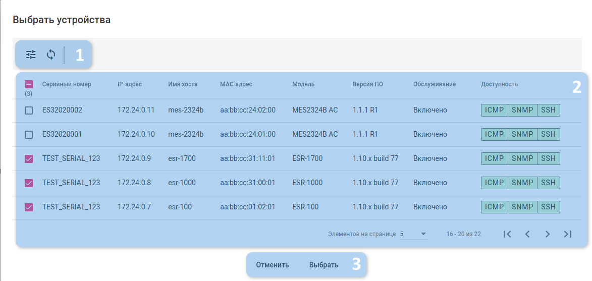The width and height of the screenshot is (592, 281).
Task: Click SSH badge in ESR-1000 row
Action: pos(548,183)
